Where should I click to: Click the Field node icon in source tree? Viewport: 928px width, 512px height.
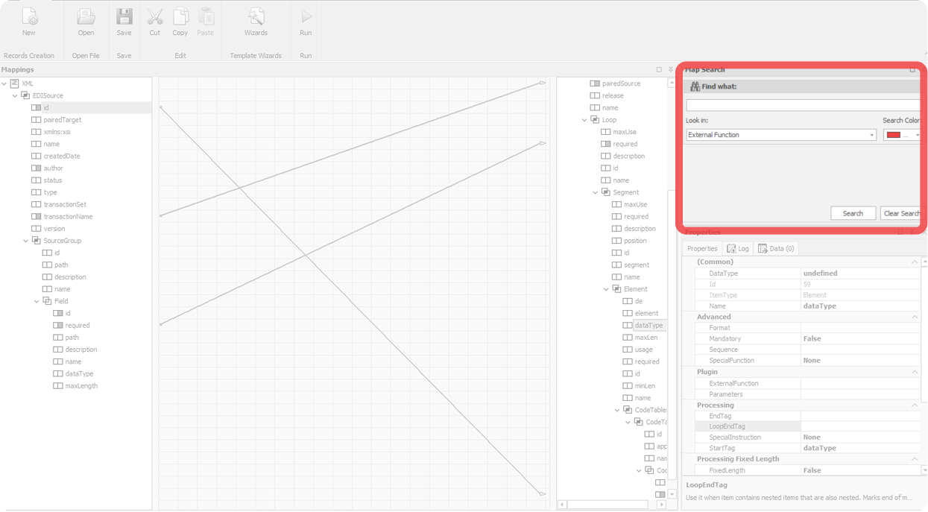[47, 301]
